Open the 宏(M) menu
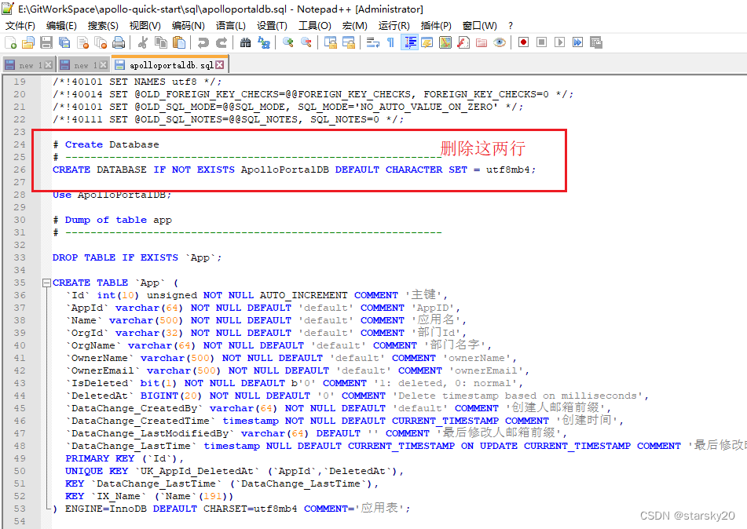 355,26
